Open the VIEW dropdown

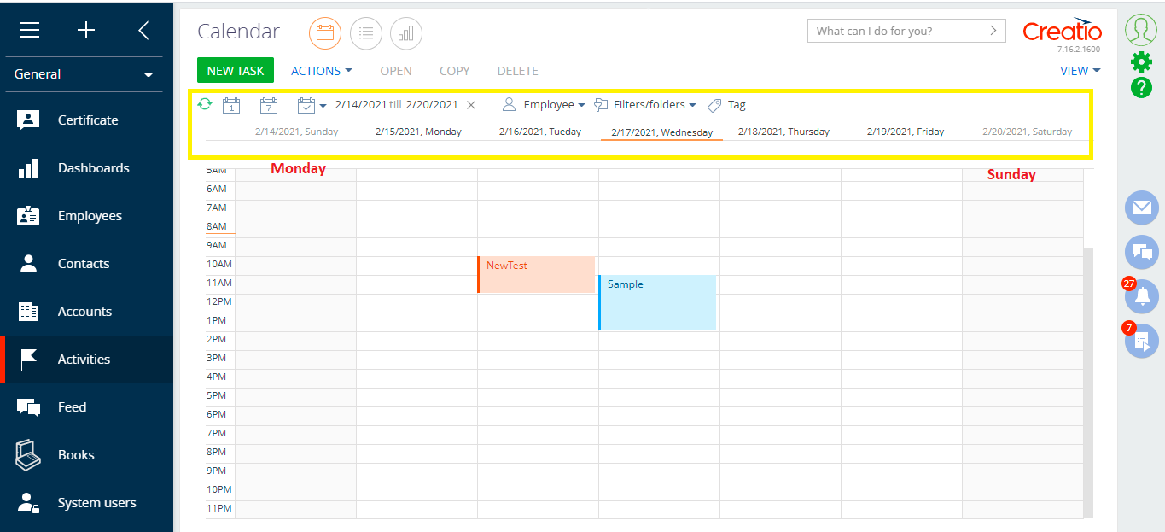click(1081, 71)
